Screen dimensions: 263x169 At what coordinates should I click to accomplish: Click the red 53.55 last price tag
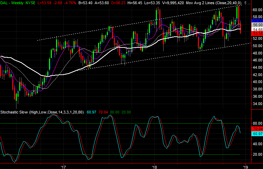click(257, 34)
